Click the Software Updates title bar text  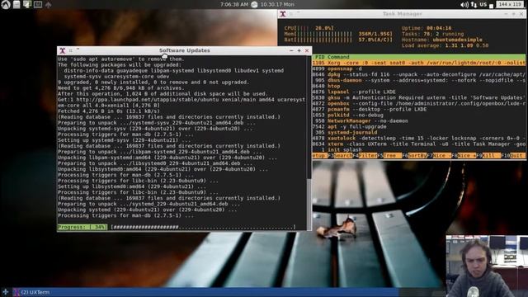pos(185,50)
